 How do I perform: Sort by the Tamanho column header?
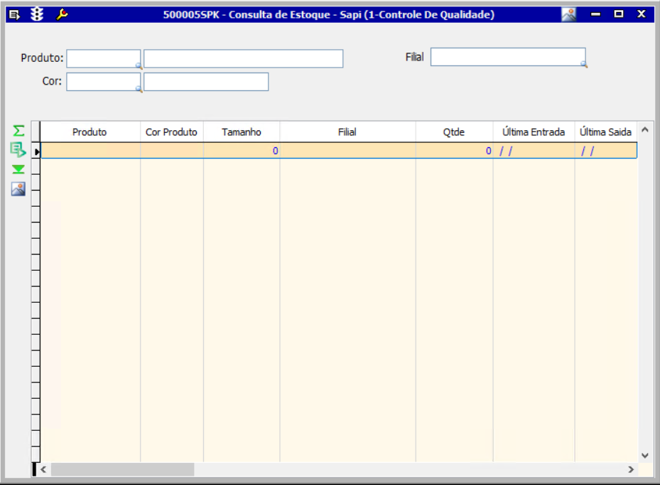click(x=242, y=132)
